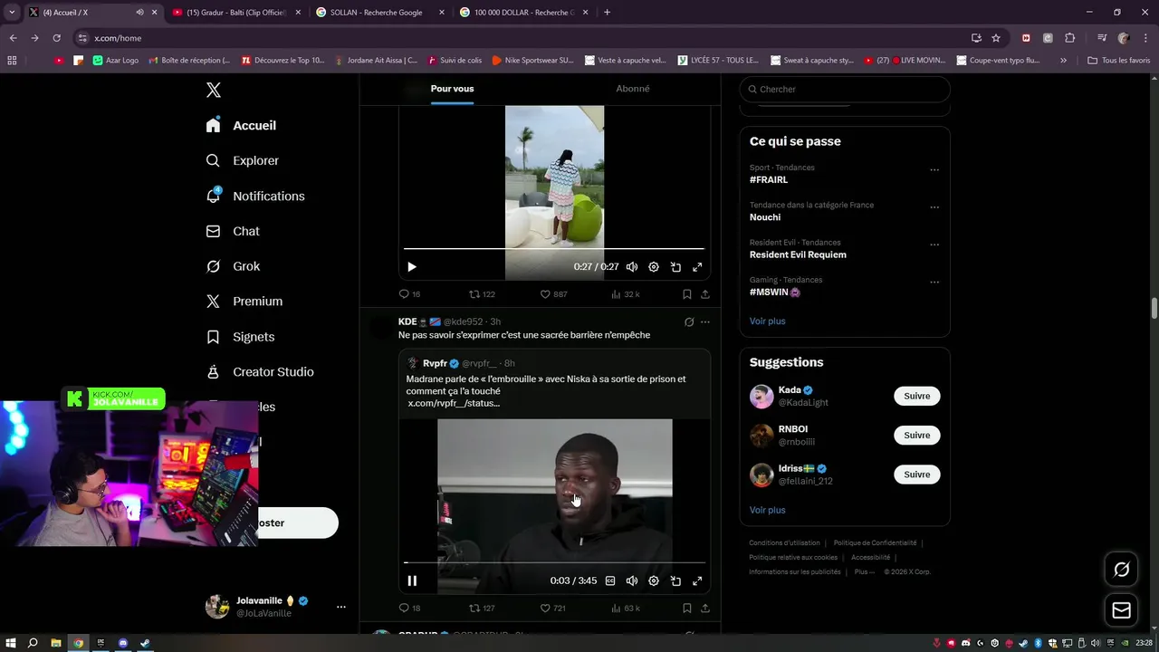Viewport: 1159px width, 652px height.
Task: Open Windows Start button in taskbar
Action: click(x=12, y=643)
